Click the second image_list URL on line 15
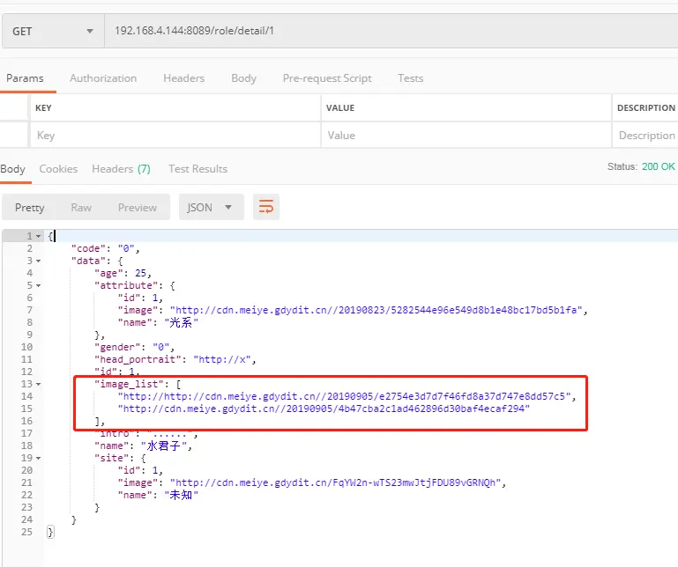 coord(324,409)
